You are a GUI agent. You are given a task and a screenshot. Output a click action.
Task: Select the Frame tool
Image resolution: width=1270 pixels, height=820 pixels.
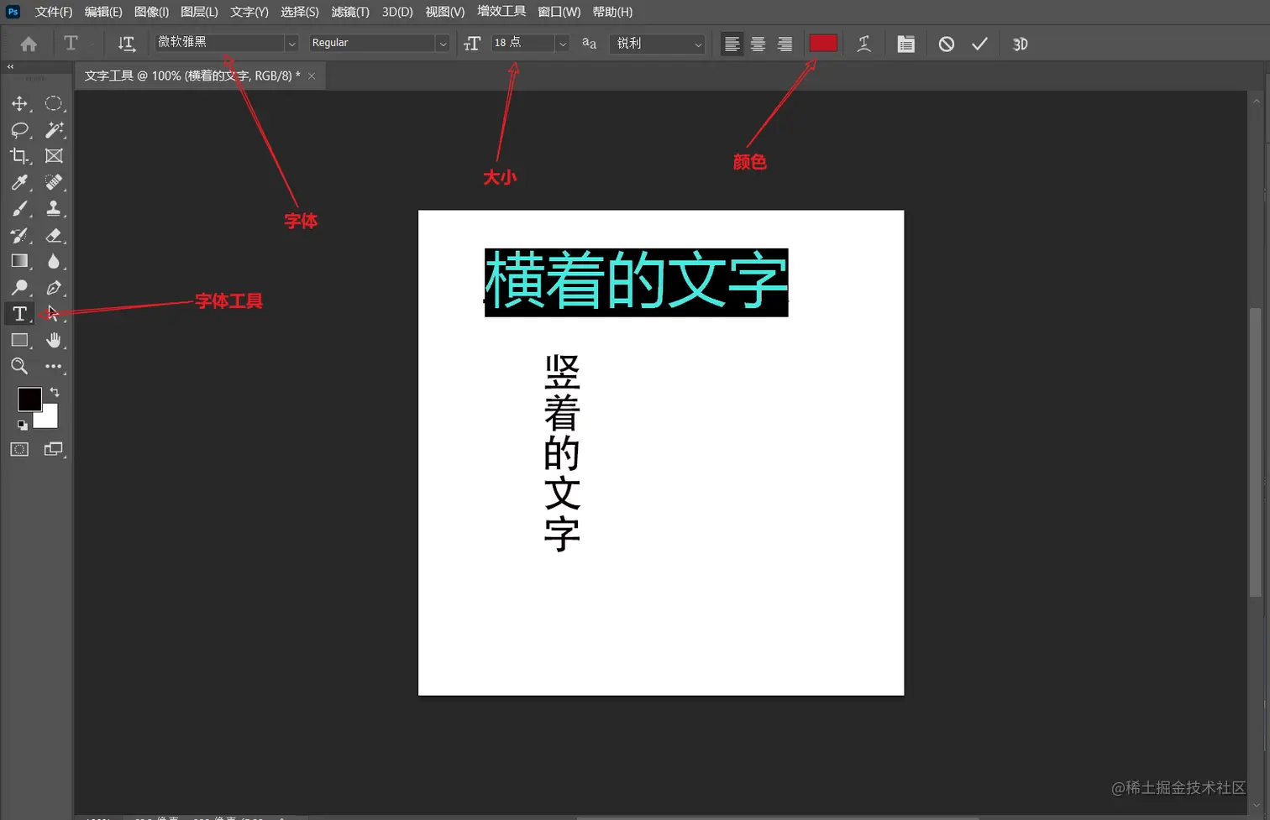click(x=54, y=156)
